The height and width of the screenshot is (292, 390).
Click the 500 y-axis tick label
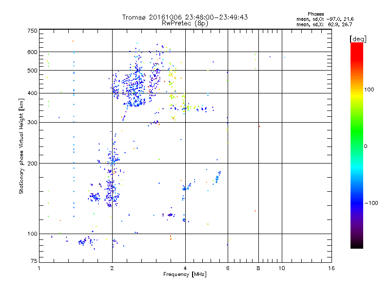click(x=32, y=71)
